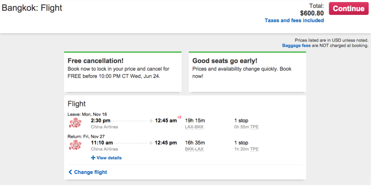Click the $600.80 total price
The height and width of the screenshot is (185, 371).
coord(312,13)
